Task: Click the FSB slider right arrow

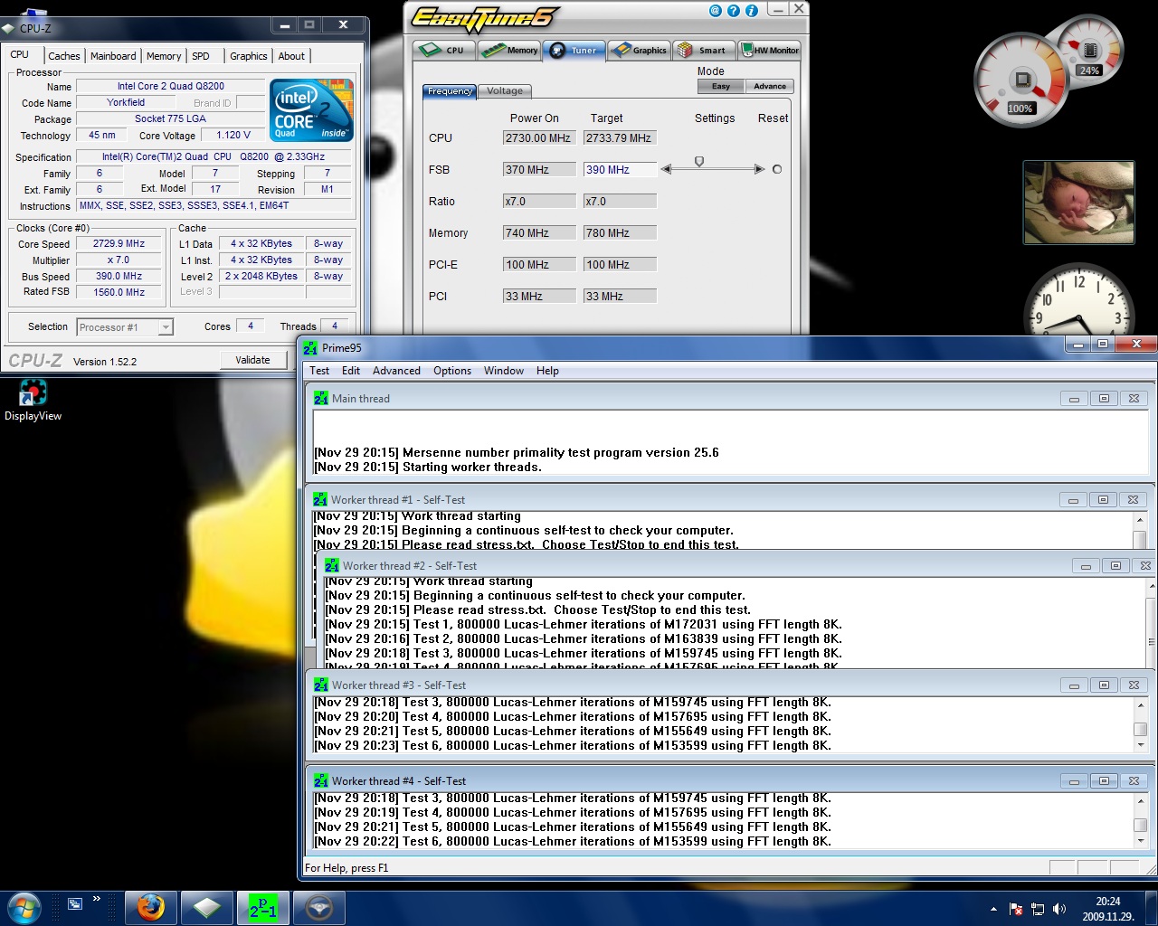Action: (759, 169)
